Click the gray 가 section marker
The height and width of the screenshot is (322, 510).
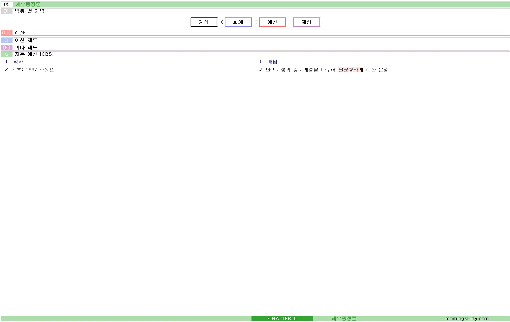click(x=7, y=11)
